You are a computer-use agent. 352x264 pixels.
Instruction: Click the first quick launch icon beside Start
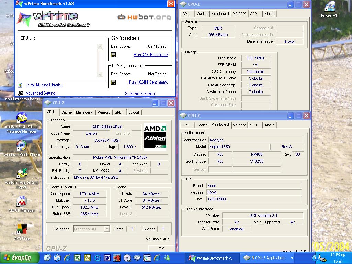[x=47, y=258]
